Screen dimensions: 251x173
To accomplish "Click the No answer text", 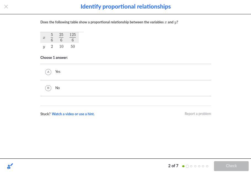I will [x=57, y=88].
